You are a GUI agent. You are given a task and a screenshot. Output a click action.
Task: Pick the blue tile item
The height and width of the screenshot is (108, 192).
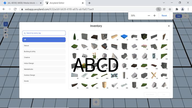[124, 37]
